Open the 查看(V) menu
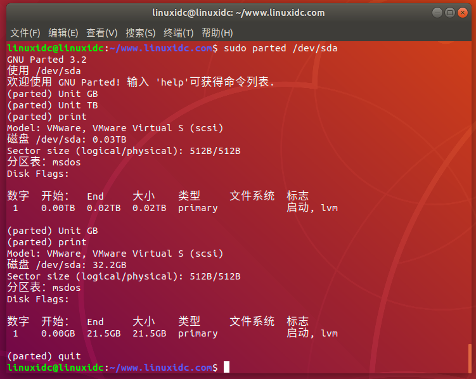The image size is (476, 379). (x=101, y=33)
